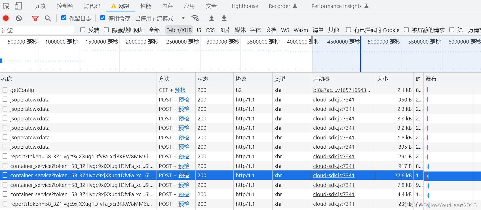
Task: Filter requests by CSS type
Action: coord(210,30)
